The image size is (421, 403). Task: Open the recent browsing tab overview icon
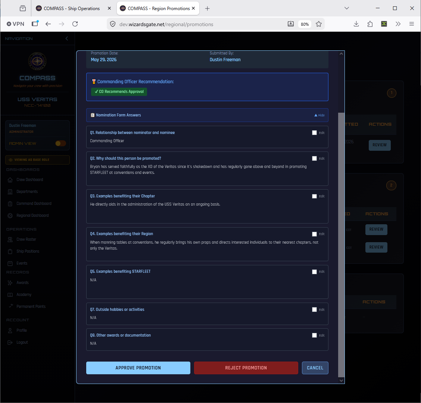(23, 8)
